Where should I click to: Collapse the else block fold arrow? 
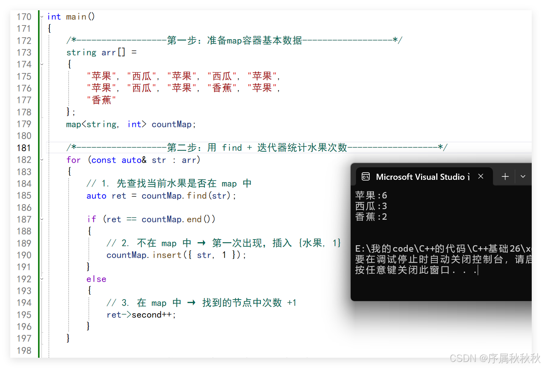point(42,279)
